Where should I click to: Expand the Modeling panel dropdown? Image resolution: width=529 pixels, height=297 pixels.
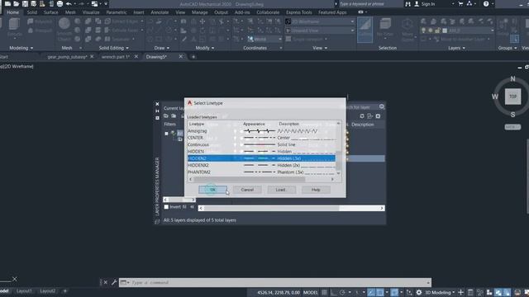(x=21, y=48)
